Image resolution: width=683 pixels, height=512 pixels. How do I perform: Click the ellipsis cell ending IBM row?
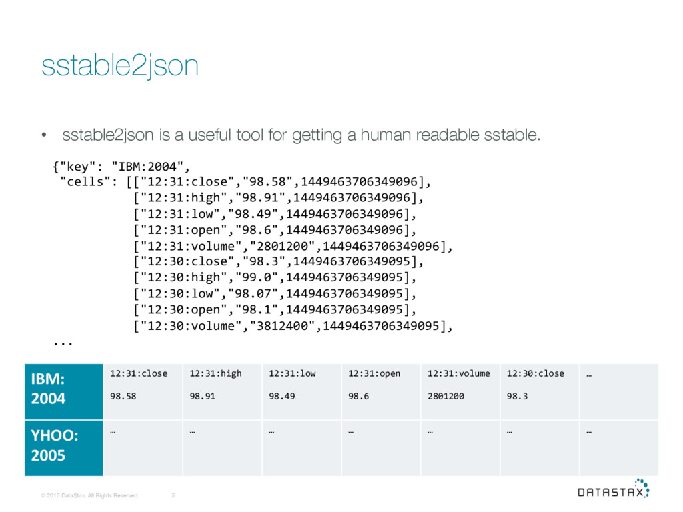(x=619, y=391)
